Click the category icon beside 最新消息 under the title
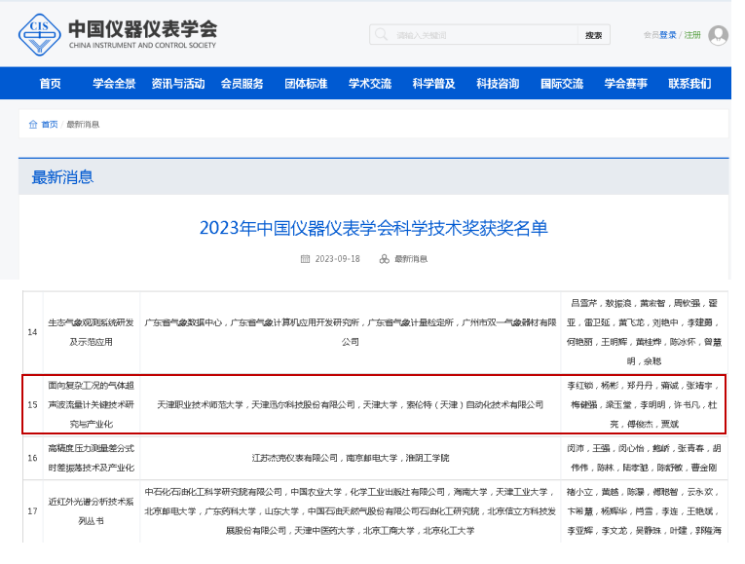The height and width of the screenshot is (564, 745). pos(384,259)
